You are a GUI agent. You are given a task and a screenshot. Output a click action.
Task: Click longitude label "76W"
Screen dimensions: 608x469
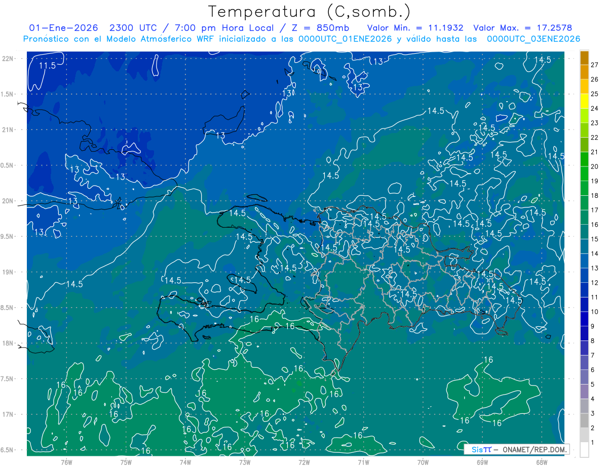(x=66, y=462)
